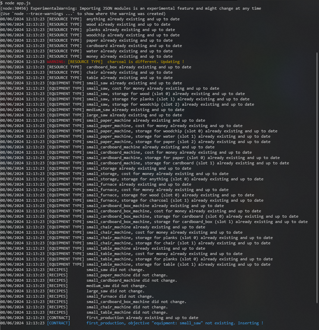Click the 'money already existing' resource line
The width and height of the screenshot is (319, 330).
[x=86, y=56]
